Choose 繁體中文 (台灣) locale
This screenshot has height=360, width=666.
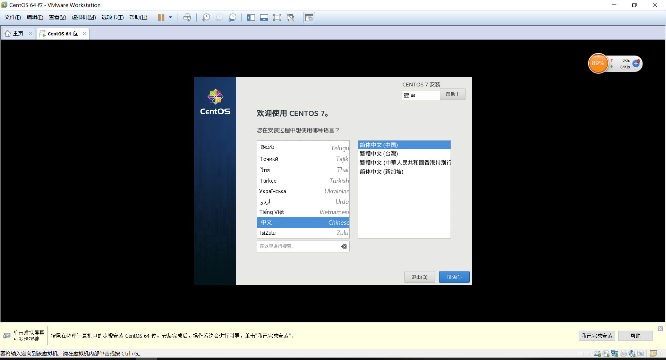404,153
